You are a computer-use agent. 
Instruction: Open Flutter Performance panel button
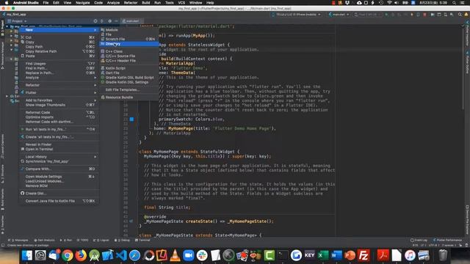click(x=447, y=241)
